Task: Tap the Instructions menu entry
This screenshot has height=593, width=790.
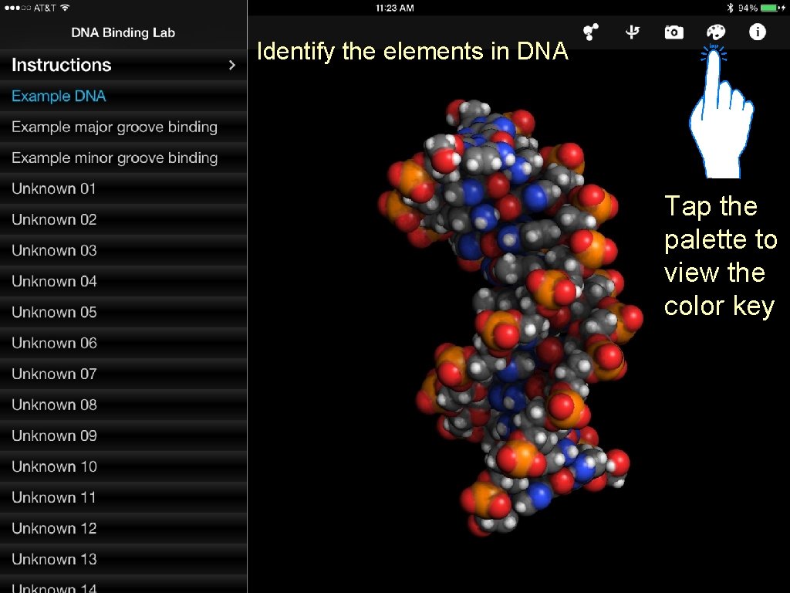Action: (62, 66)
